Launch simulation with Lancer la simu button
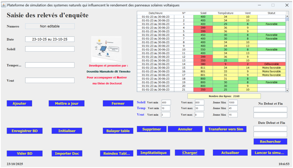Image resolution: width=293 pixels, height=168 pixels. [x=269, y=153]
